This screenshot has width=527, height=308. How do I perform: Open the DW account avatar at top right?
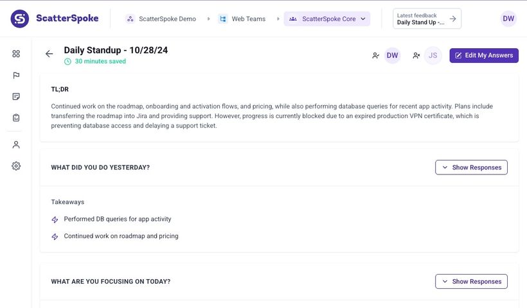tap(508, 19)
